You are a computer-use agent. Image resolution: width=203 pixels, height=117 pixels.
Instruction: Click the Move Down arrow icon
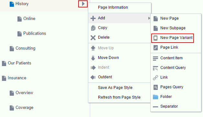[x=93, y=58]
